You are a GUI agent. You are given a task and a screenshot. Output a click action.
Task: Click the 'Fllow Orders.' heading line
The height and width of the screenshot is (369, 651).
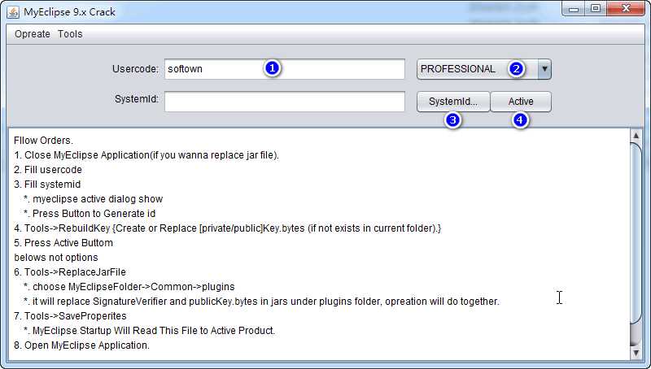point(43,141)
